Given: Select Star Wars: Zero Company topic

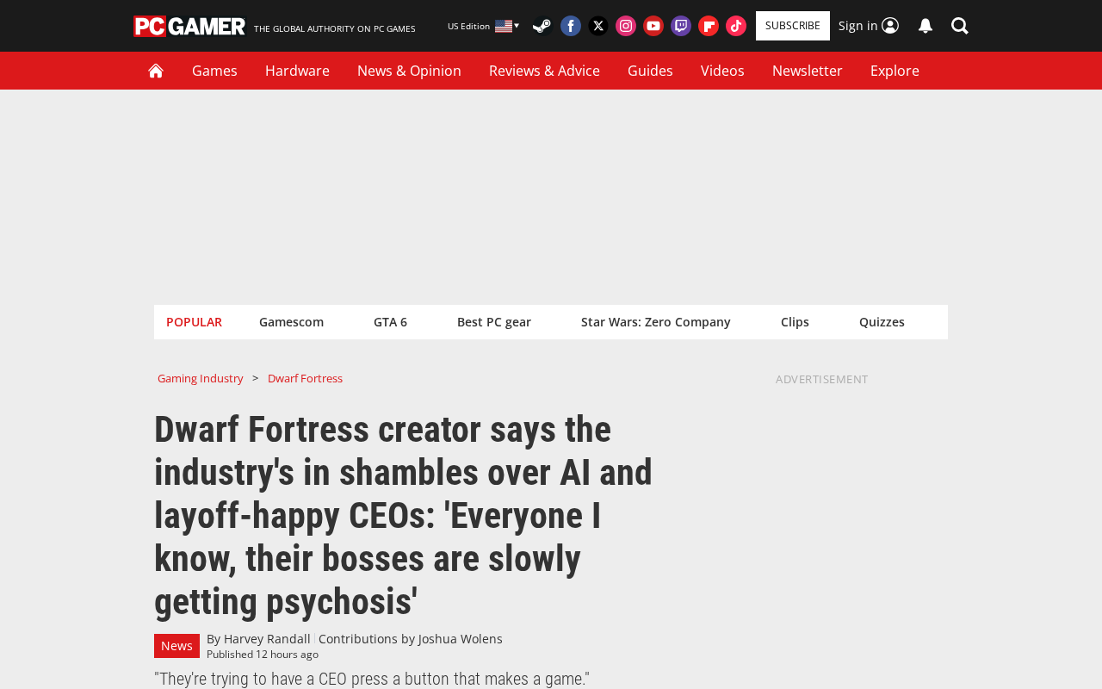Looking at the screenshot, I should [x=656, y=322].
